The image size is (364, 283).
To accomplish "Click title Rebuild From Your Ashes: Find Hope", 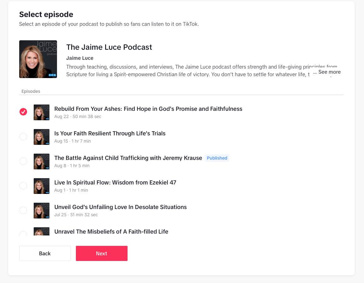I will click(x=148, y=109).
